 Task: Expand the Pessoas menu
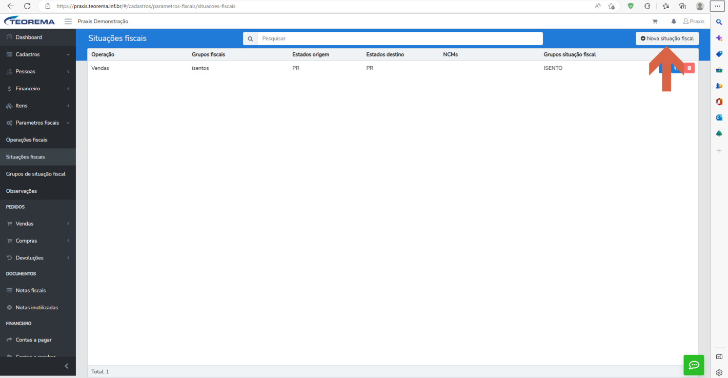click(38, 71)
